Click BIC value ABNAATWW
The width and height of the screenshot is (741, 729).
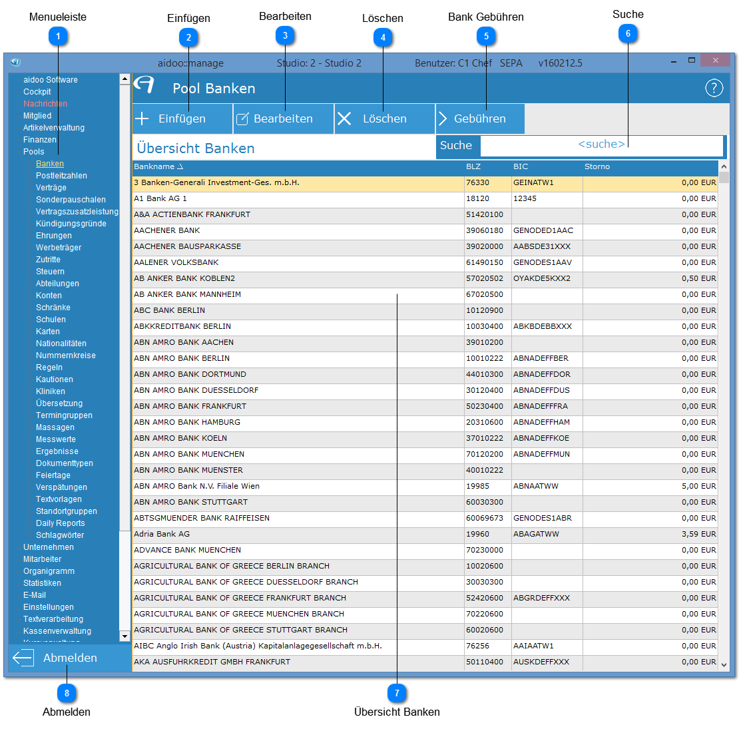coord(535,486)
